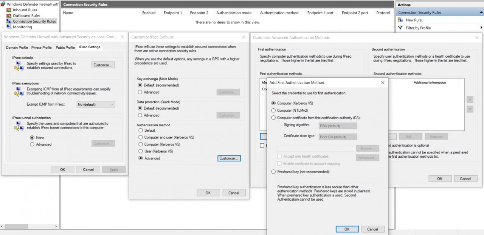Click the Connection Security Rules tree icon
Image resolution: width=484 pixels, height=235 pixels.
(9, 22)
